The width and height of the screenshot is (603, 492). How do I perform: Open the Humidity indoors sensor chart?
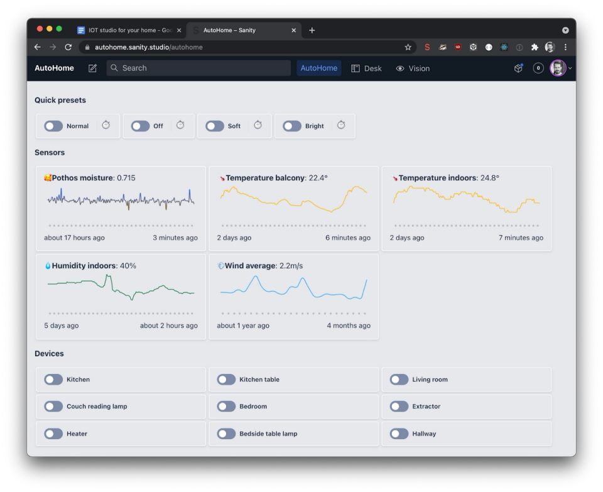point(121,297)
